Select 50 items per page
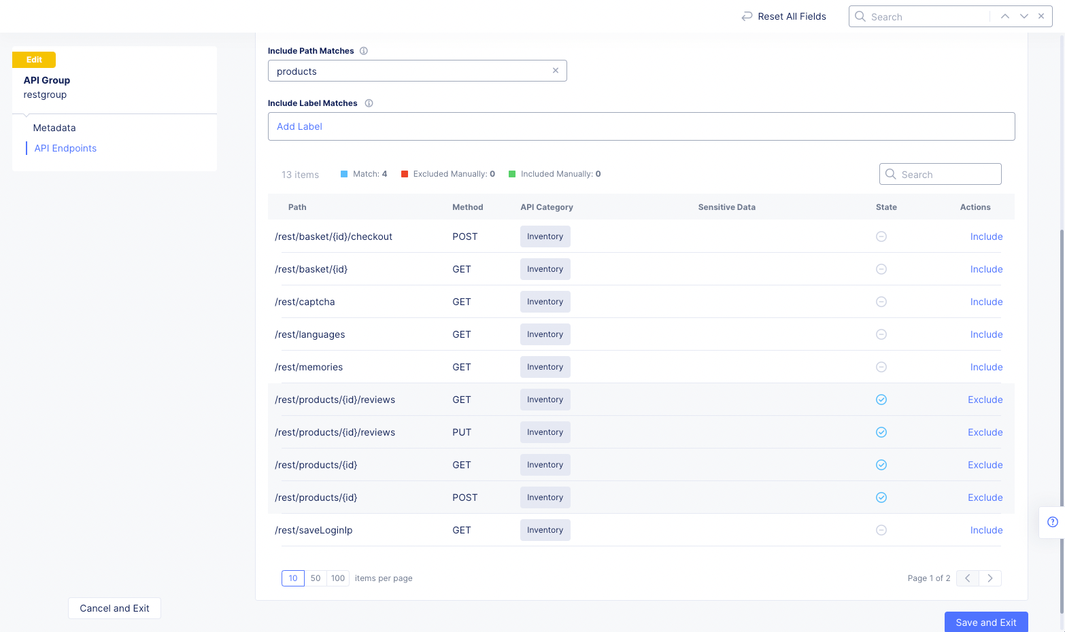Image resolution: width=1065 pixels, height=632 pixels. pos(316,578)
